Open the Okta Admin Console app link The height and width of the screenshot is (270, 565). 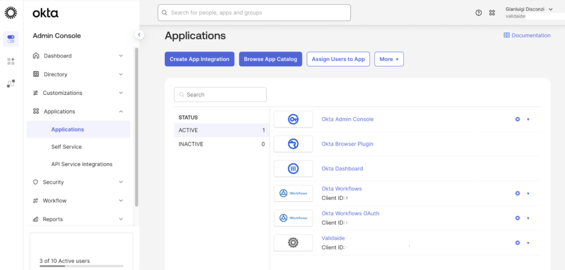tap(347, 119)
